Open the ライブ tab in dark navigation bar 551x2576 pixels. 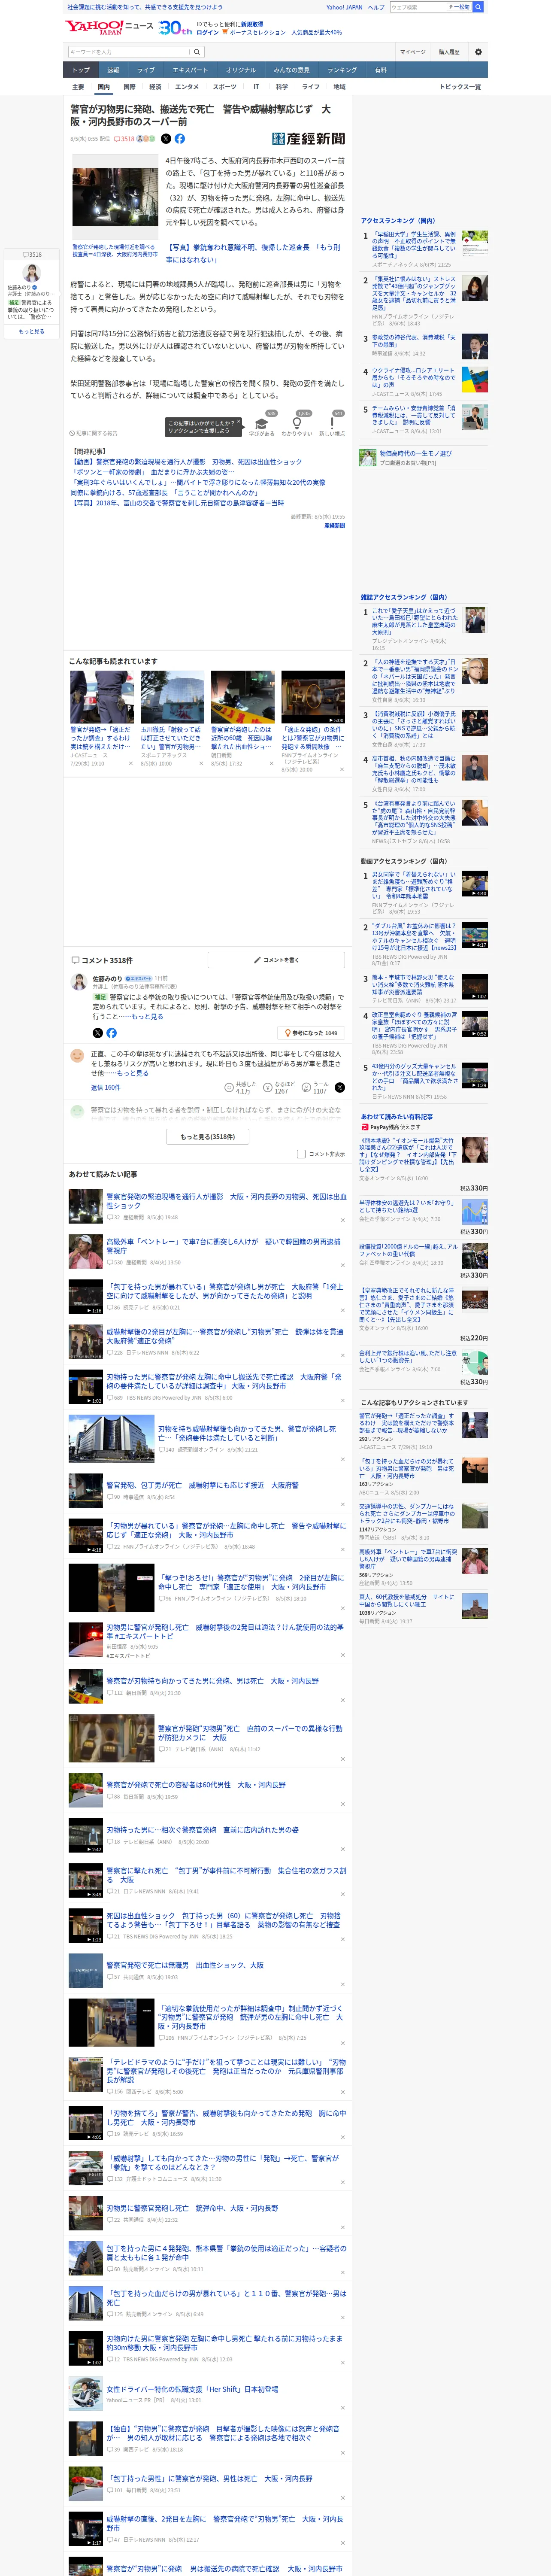pyautogui.click(x=146, y=70)
